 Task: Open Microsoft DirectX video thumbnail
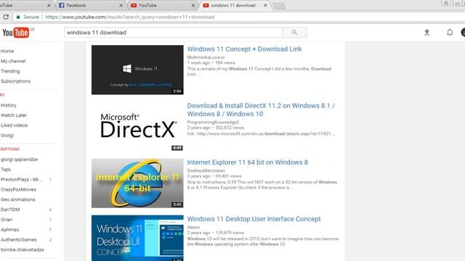137,126
